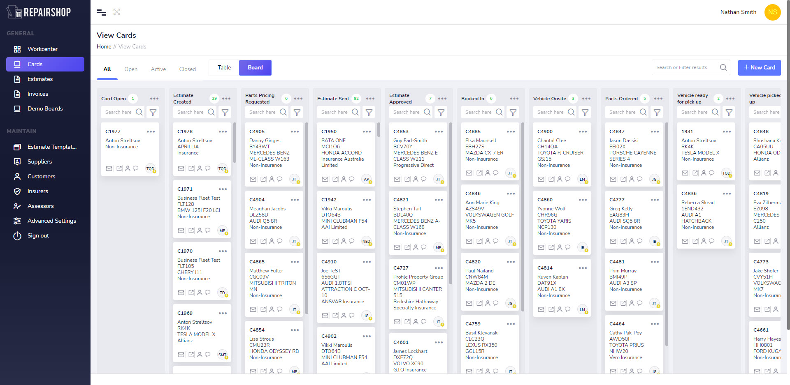Screen dimensions: 790x385
Task: Click the search icon in filter results box
Action: (723, 67)
